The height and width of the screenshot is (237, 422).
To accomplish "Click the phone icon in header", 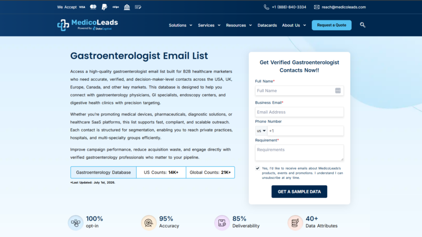I will click(x=266, y=7).
